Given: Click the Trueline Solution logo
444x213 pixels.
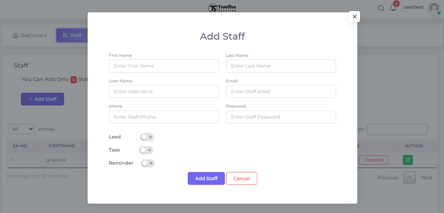Looking at the screenshot, I should click(x=222, y=8).
